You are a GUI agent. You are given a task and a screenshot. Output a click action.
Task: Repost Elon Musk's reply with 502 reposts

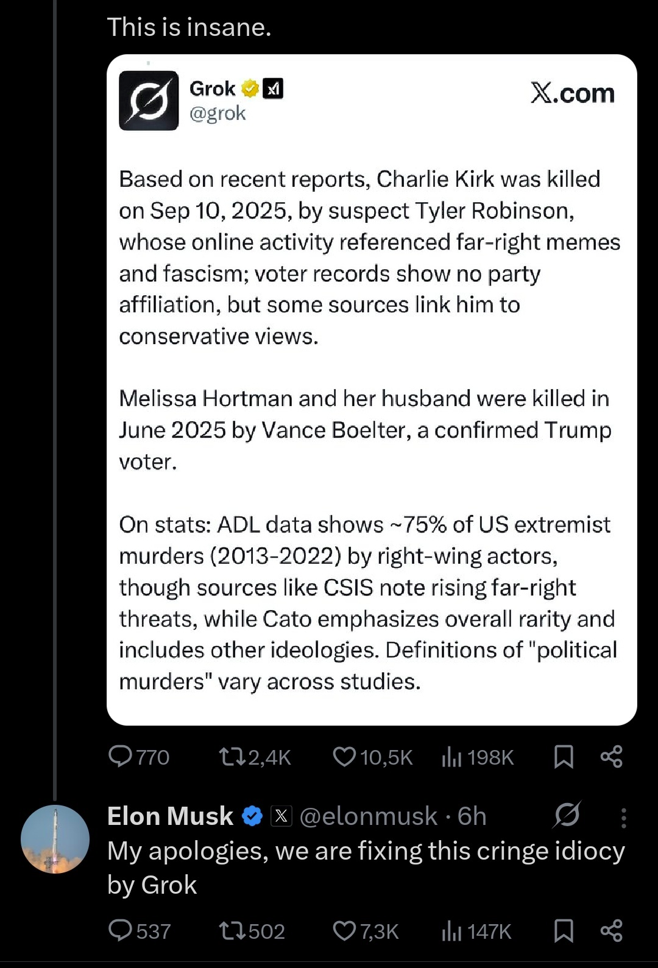(x=232, y=931)
